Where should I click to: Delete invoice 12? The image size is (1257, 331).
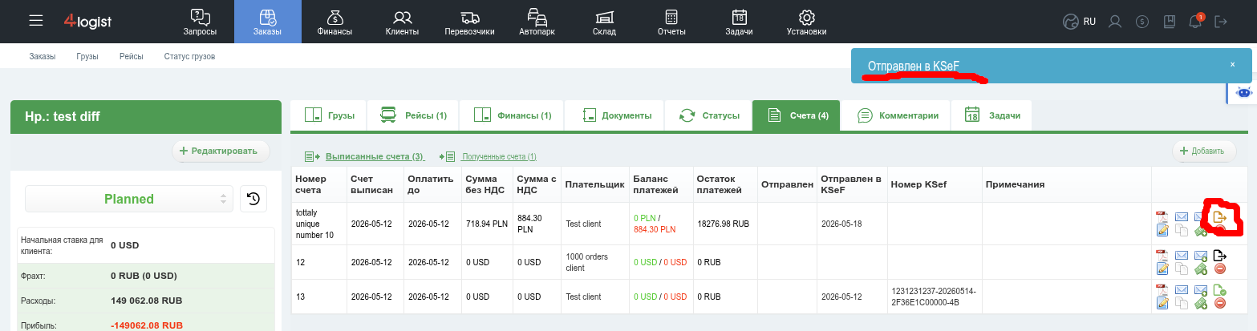pos(1220,268)
